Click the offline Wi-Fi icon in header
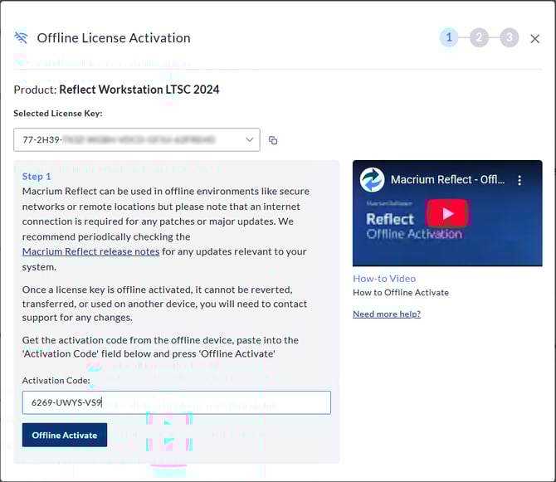Image resolution: width=556 pixels, height=482 pixels. 22,38
